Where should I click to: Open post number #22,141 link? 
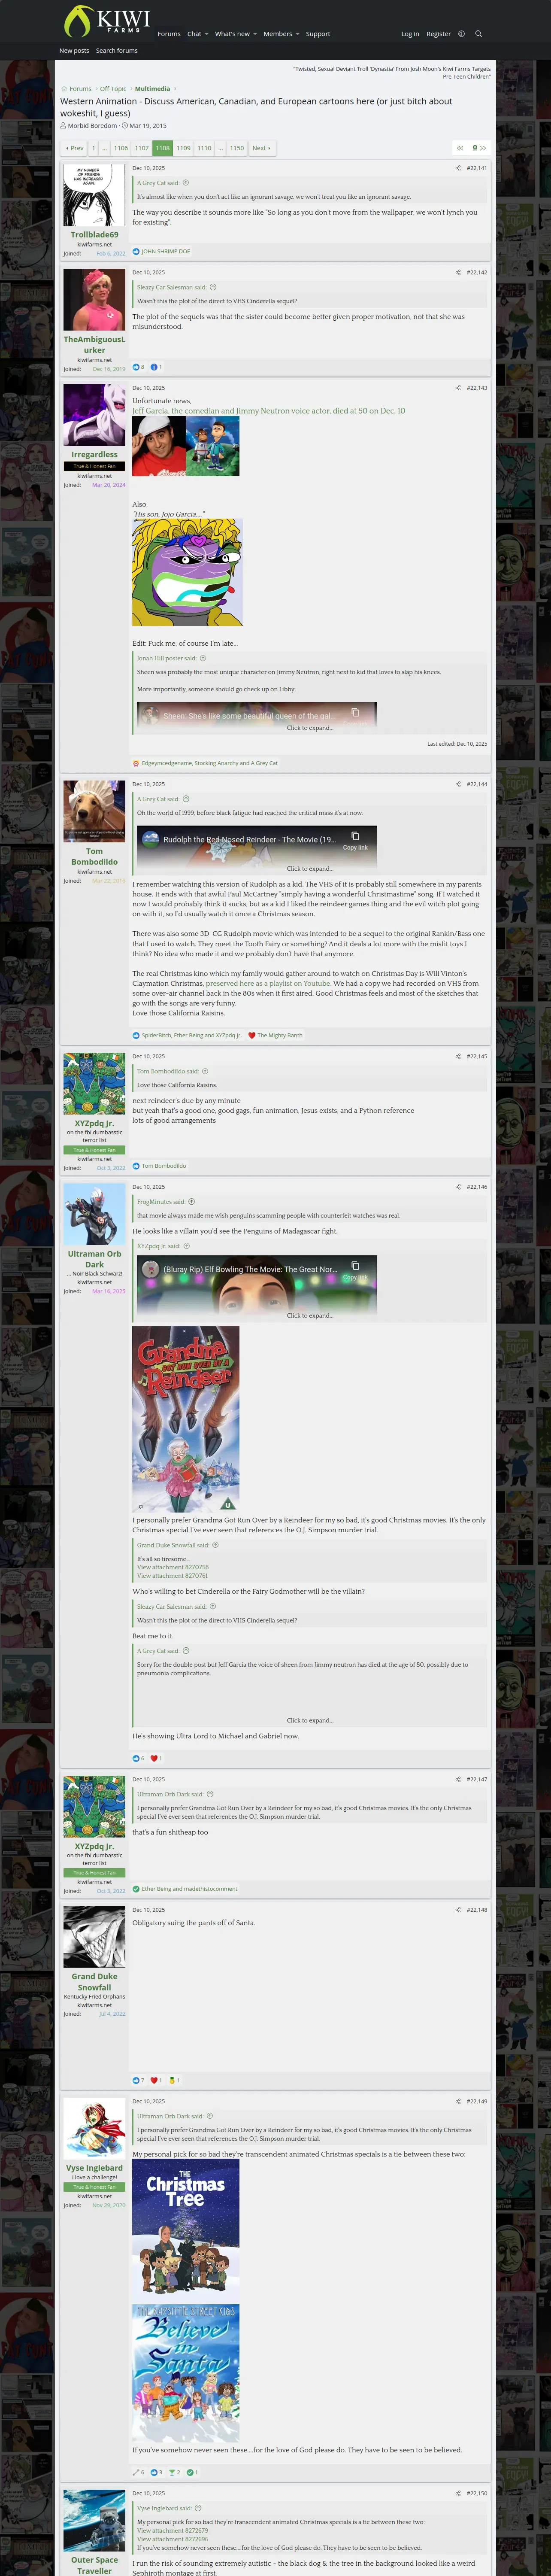point(477,168)
